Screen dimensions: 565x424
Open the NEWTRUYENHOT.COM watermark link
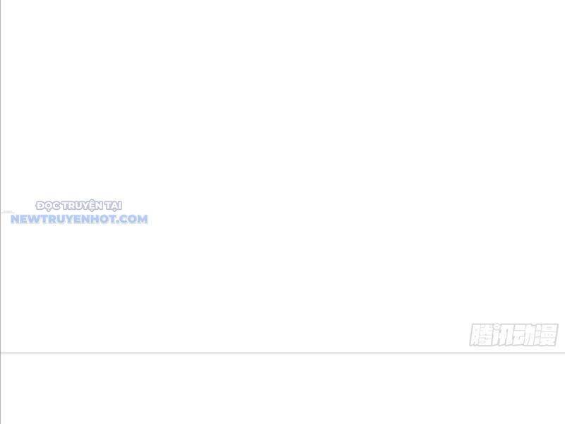point(79,219)
